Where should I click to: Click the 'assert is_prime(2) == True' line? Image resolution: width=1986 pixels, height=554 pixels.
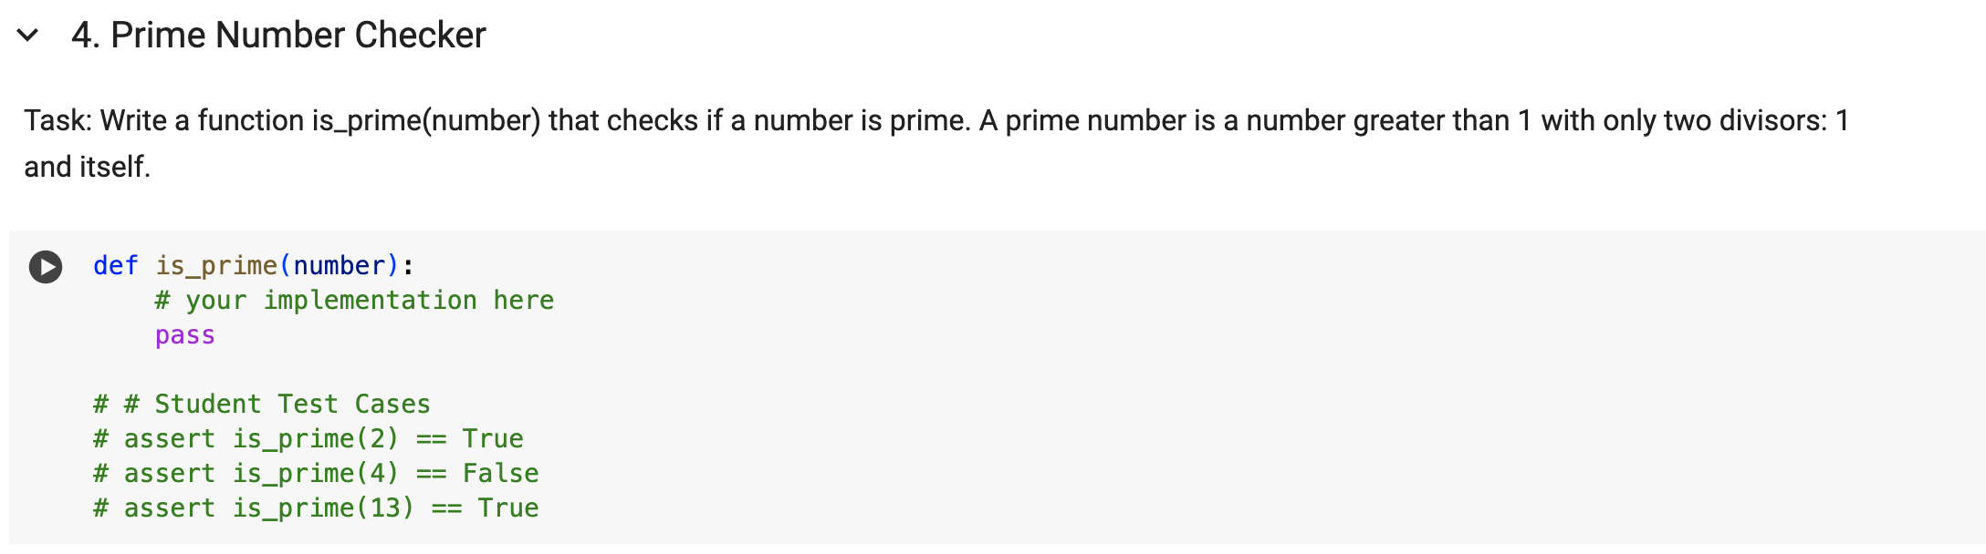308,438
